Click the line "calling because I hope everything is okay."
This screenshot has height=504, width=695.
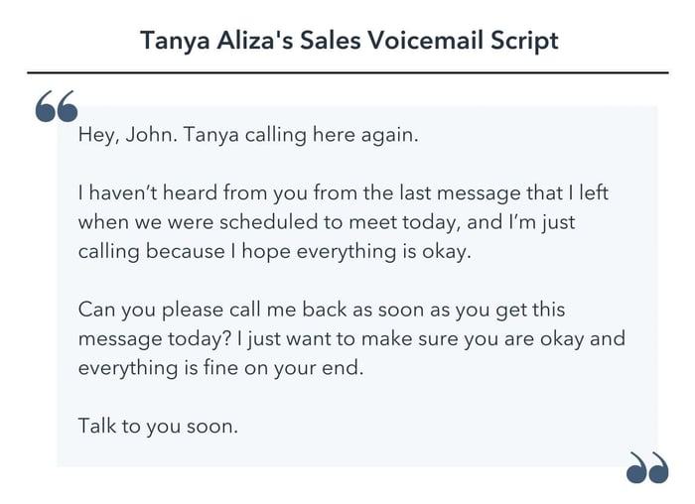[x=274, y=251]
